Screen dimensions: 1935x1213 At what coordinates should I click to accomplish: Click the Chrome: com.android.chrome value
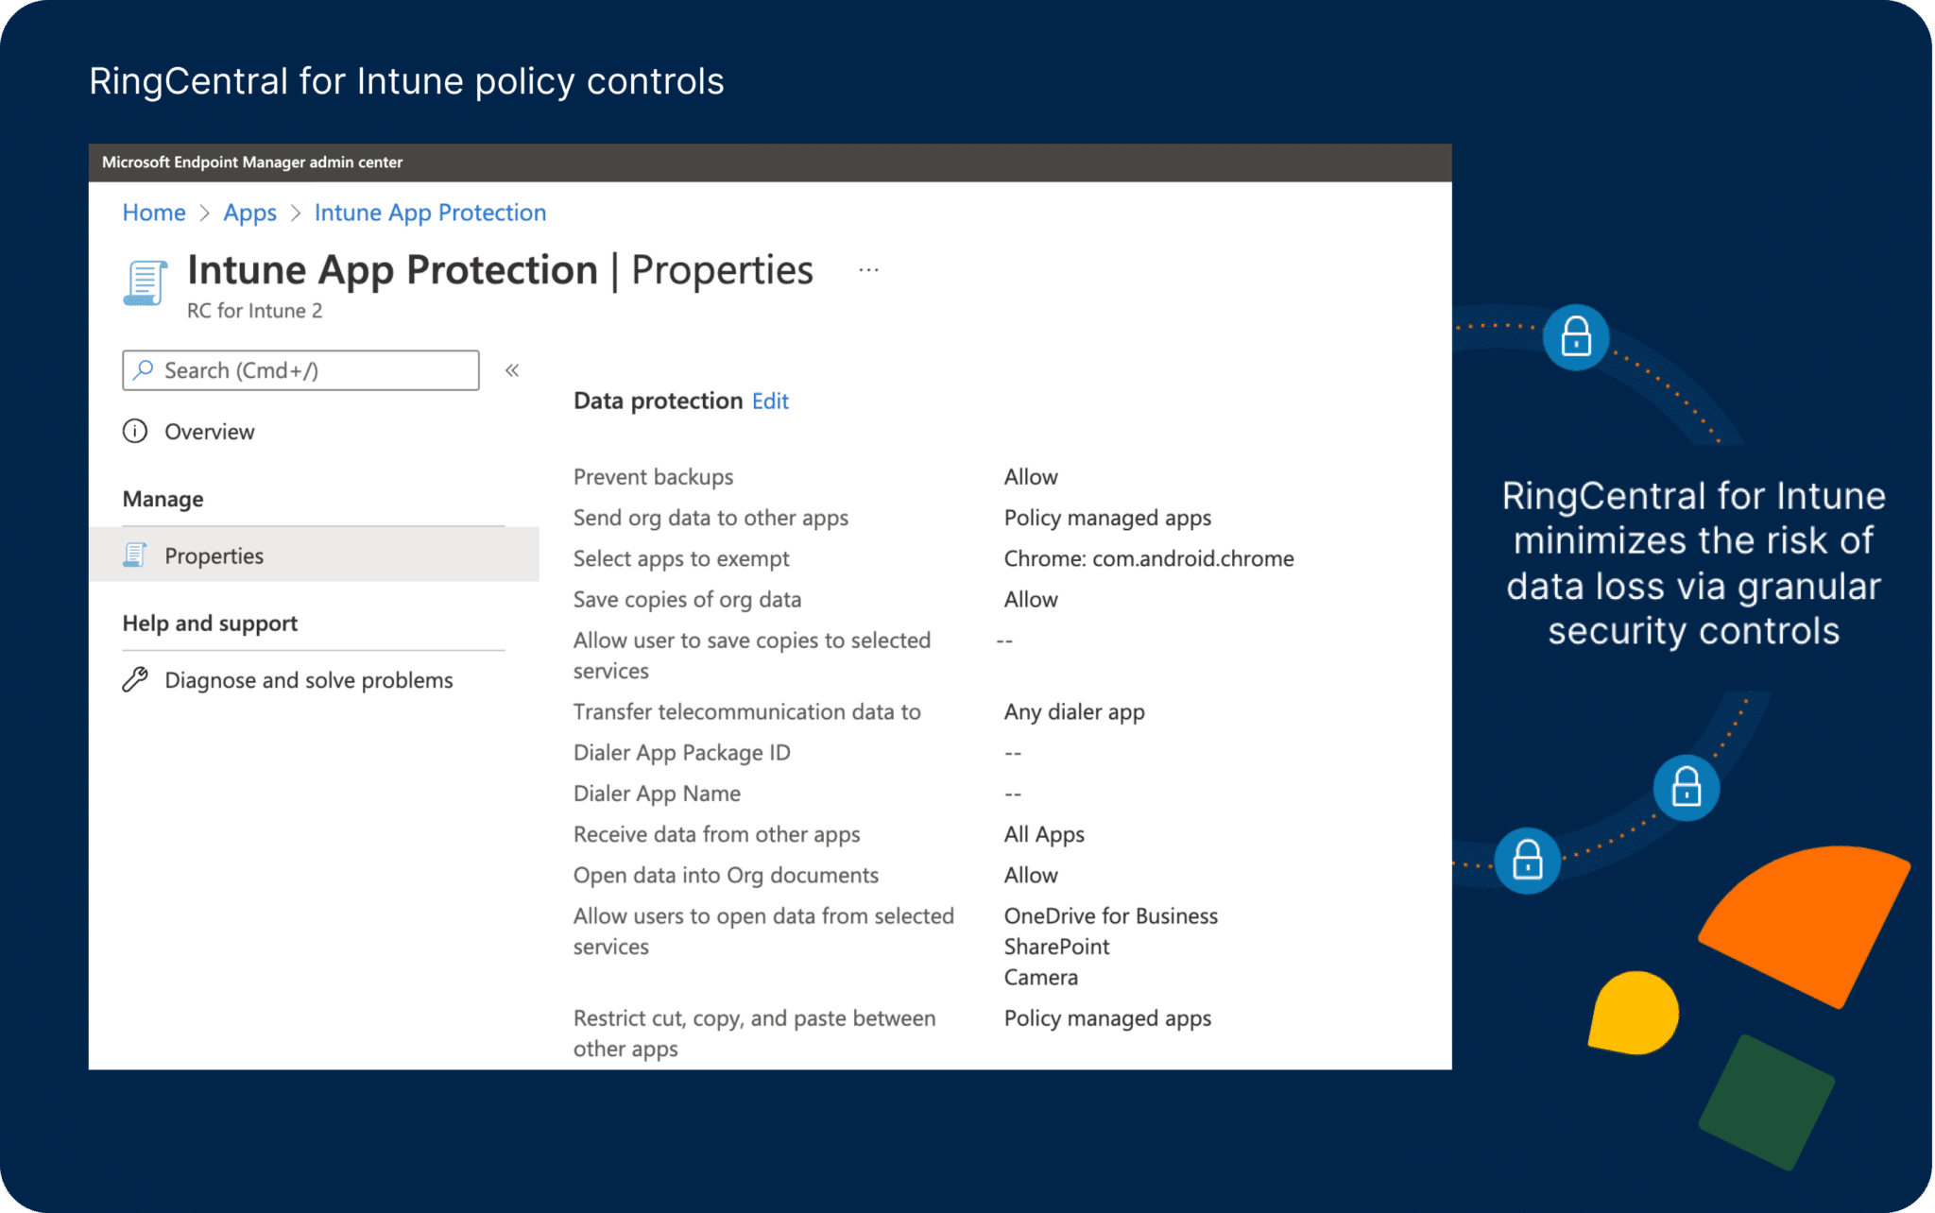1148,558
